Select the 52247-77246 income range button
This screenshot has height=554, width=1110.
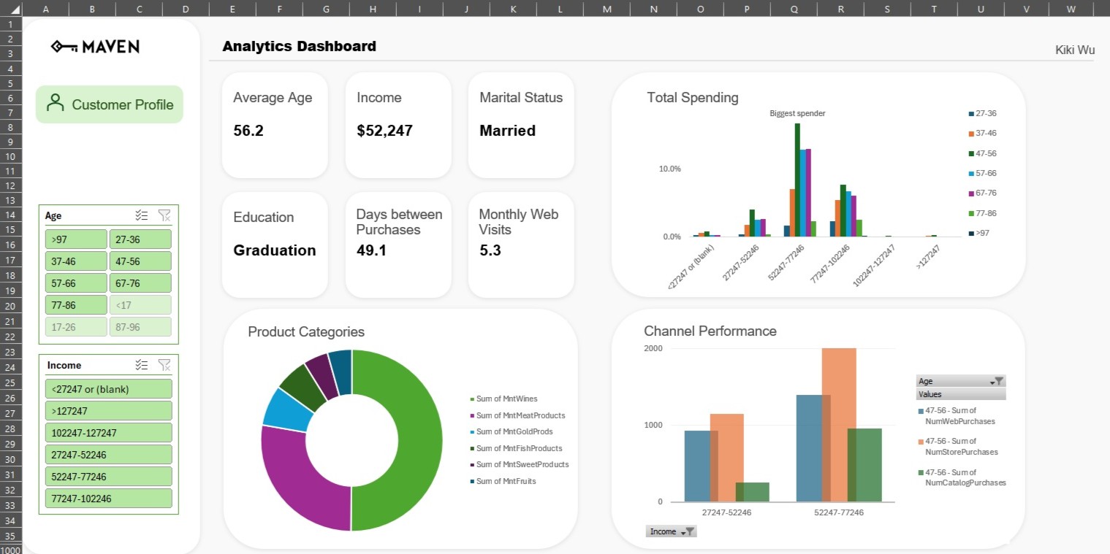point(108,476)
